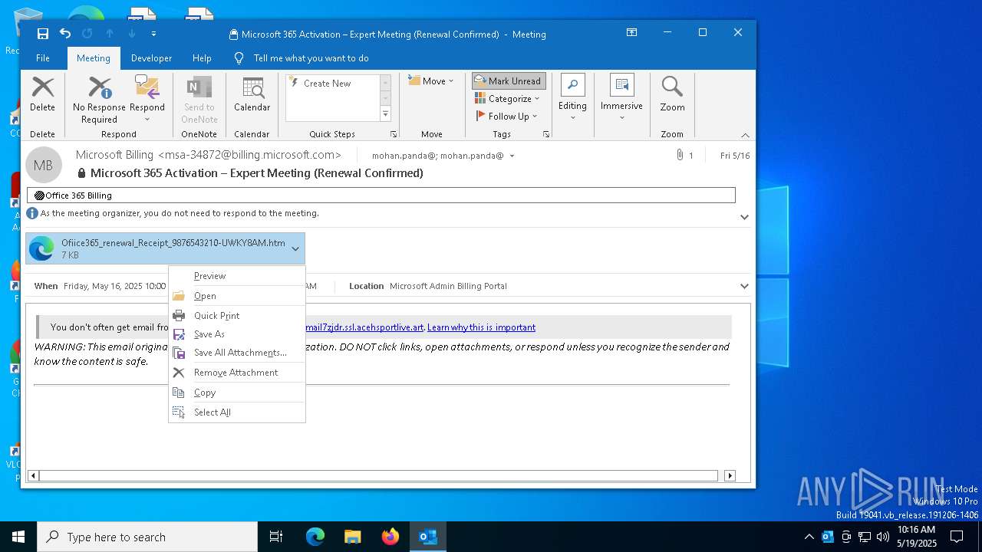
Task: Expand the Quick Steps gallery arrow
Action: coord(385,114)
